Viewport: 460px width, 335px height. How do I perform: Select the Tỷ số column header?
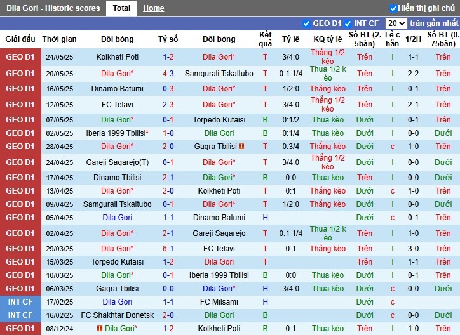(168, 39)
